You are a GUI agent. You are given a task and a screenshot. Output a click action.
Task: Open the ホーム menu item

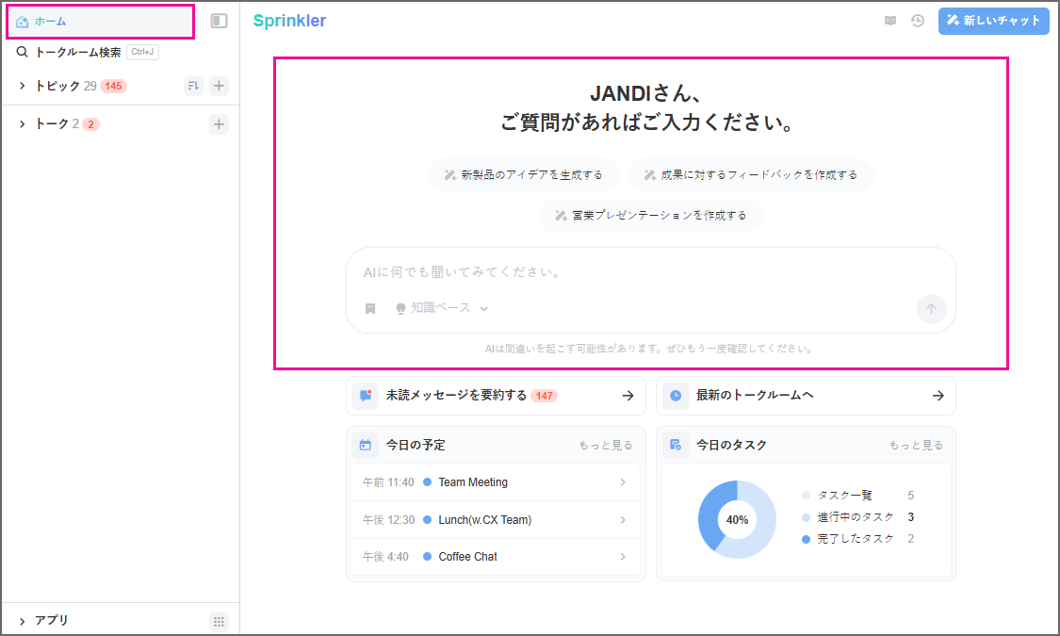point(100,22)
